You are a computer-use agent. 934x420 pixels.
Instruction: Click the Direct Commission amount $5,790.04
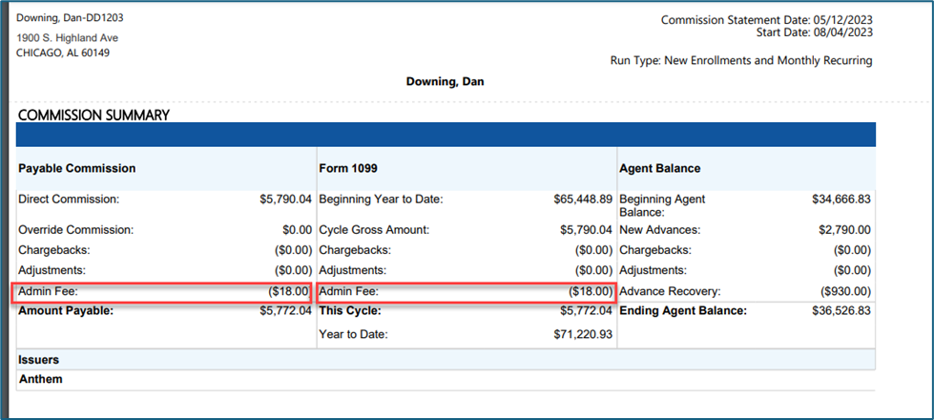tap(286, 199)
